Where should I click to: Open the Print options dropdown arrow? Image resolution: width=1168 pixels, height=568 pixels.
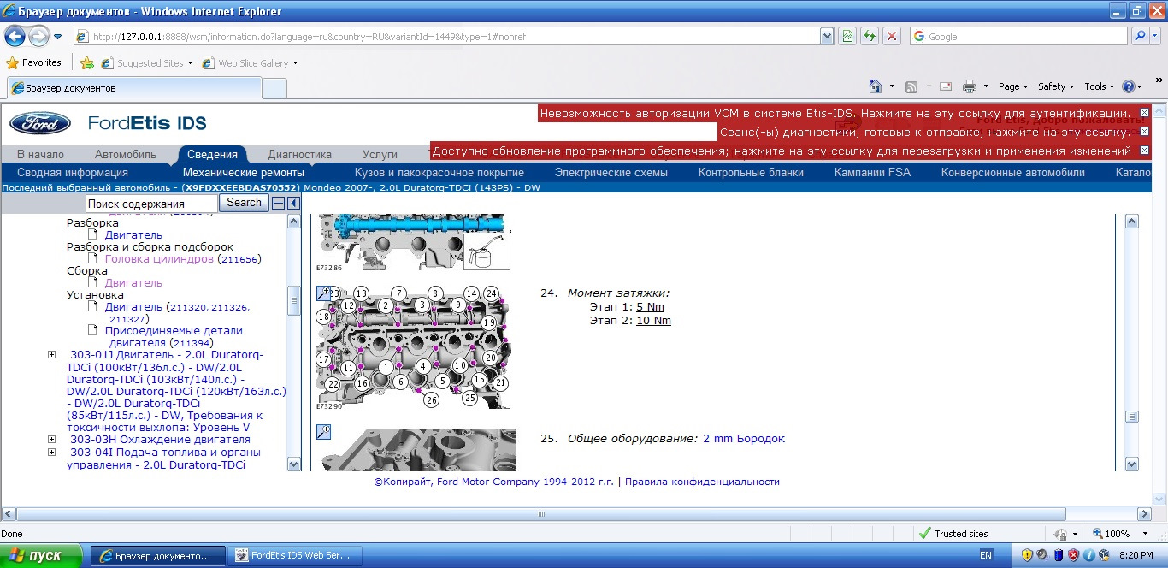985,86
